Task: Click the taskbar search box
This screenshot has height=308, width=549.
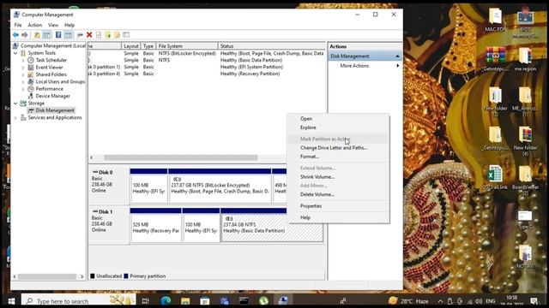Action: (78, 300)
